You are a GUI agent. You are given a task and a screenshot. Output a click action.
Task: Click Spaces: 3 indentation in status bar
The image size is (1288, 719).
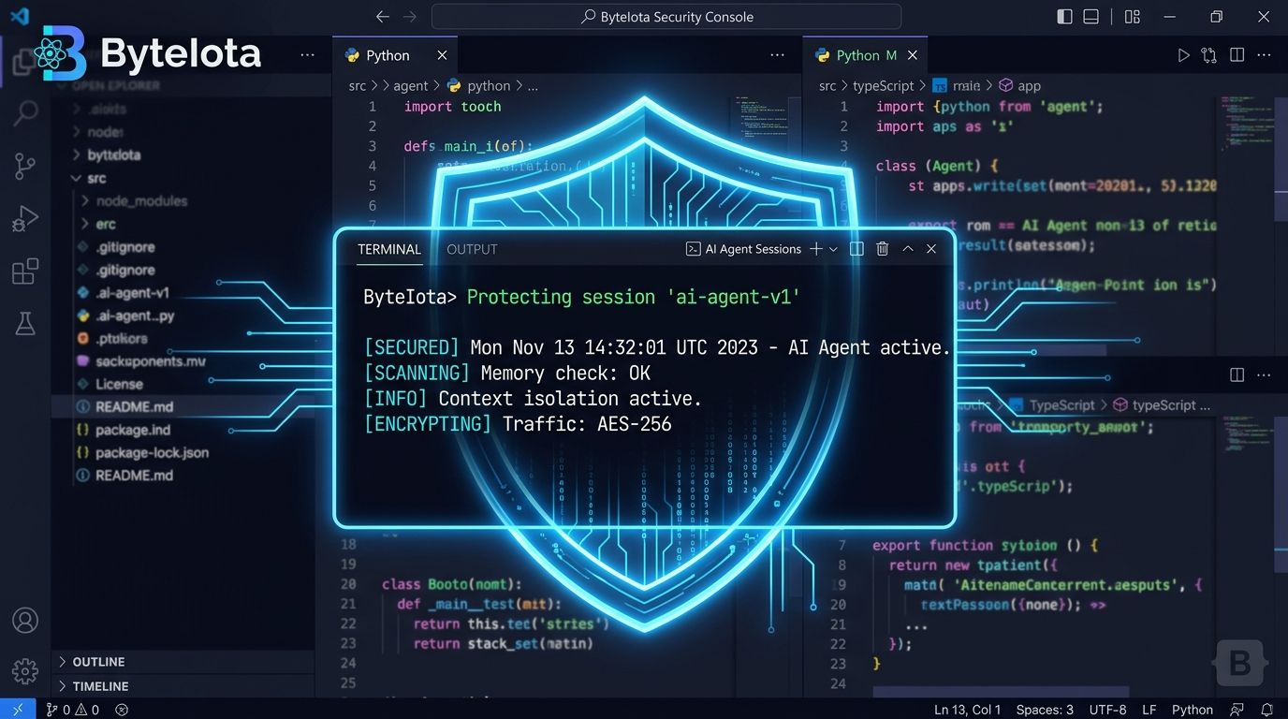pyautogui.click(x=1045, y=710)
